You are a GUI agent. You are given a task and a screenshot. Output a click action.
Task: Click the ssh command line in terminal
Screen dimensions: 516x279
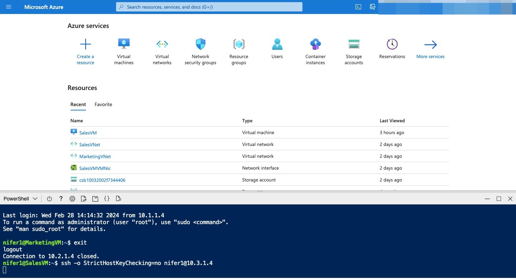108,263
